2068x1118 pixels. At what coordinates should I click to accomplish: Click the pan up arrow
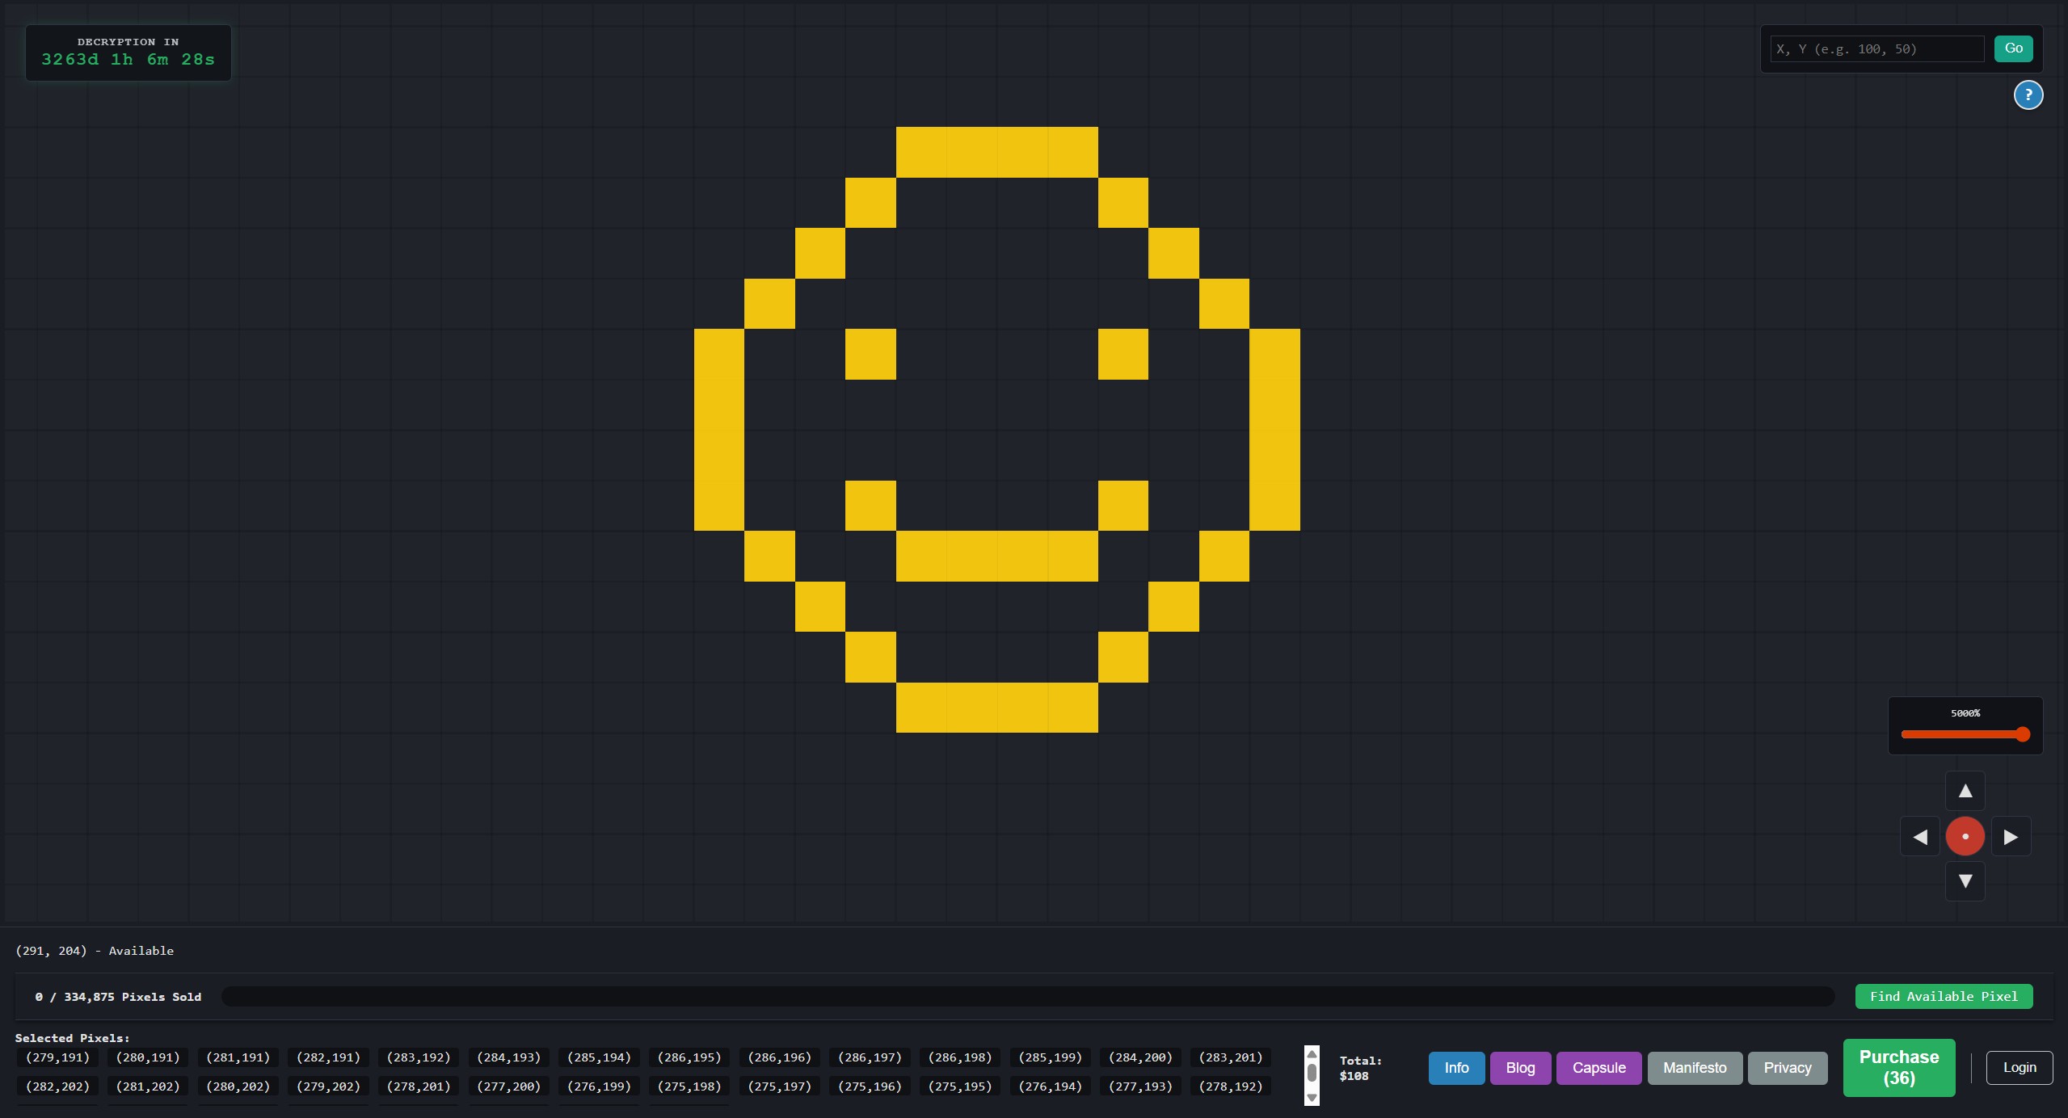click(x=1965, y=790)
